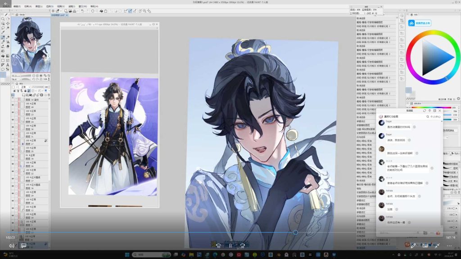Click the video progress bar handle

[x=295, y=232]
